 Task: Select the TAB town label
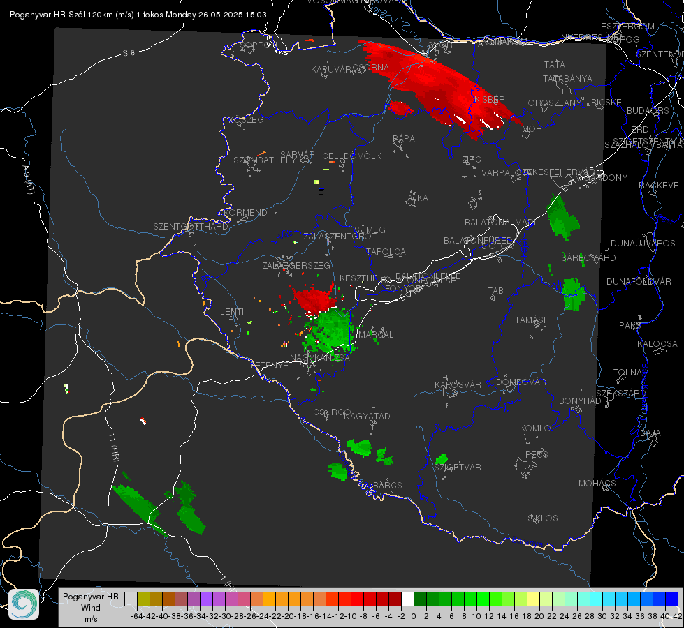pos(495,291)
